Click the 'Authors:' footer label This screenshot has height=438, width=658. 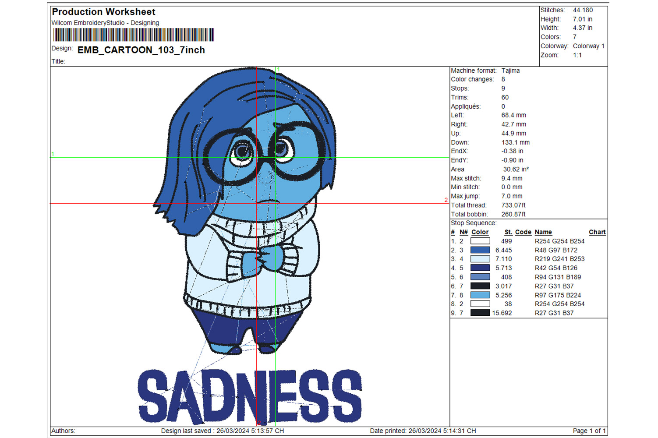click(64, 431)
